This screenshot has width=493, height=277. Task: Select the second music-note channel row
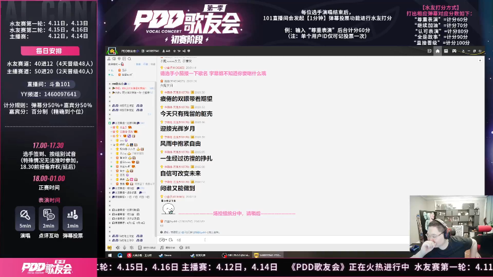point(128,110)
